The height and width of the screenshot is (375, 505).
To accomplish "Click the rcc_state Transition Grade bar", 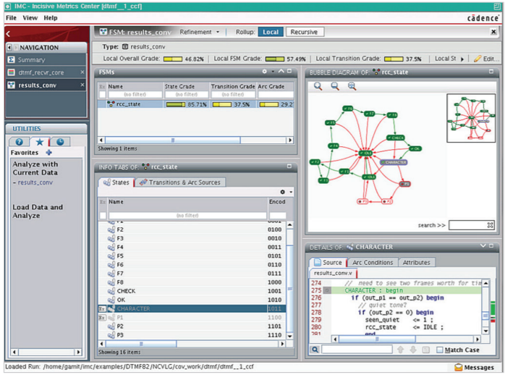I will [222, 104].
